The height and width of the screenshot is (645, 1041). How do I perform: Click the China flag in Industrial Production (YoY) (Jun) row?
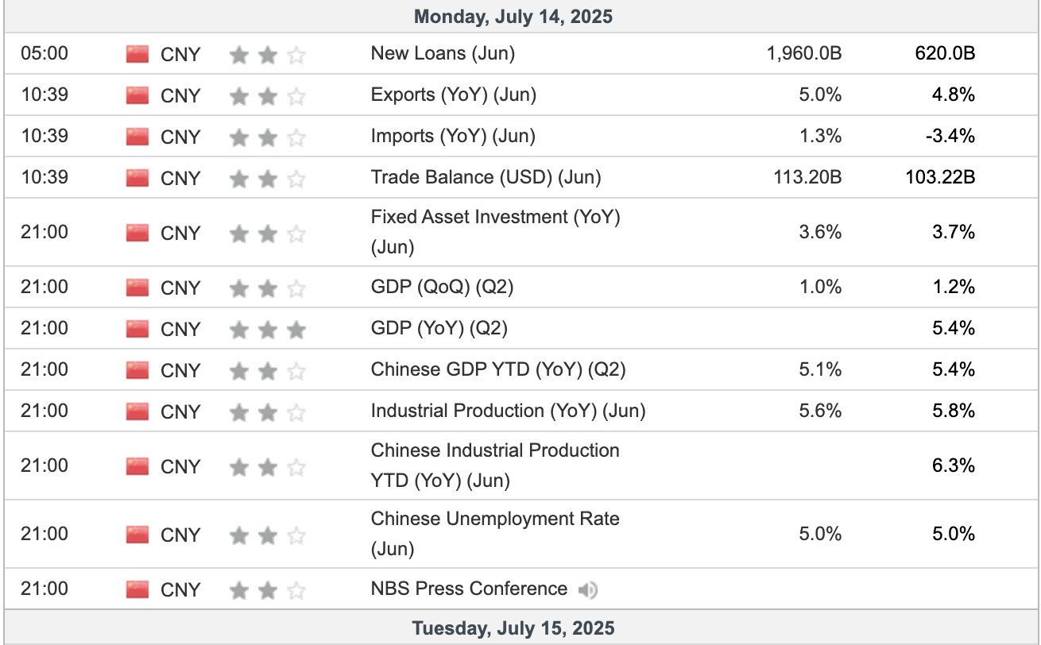coord(137,411)
